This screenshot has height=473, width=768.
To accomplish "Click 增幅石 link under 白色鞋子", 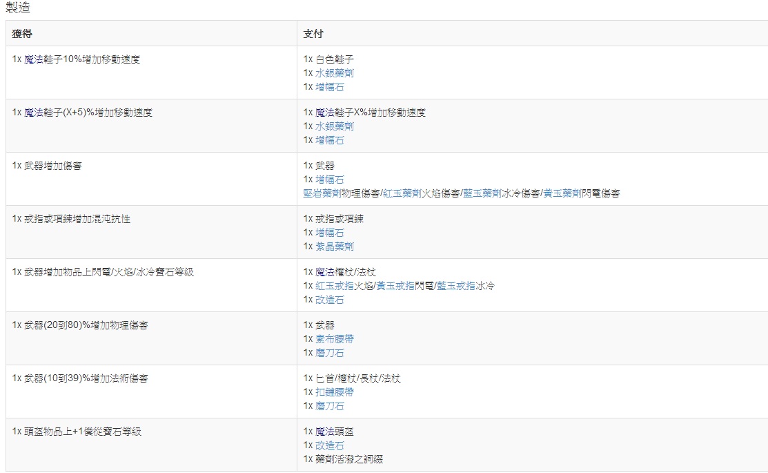I will coord(329,87).
